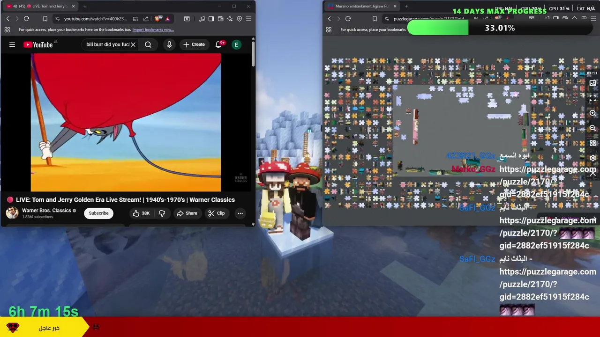Screen dimensions: 600x337
Task: Dislike the Tom and Jerry live stream
Action: coord(162,213)
